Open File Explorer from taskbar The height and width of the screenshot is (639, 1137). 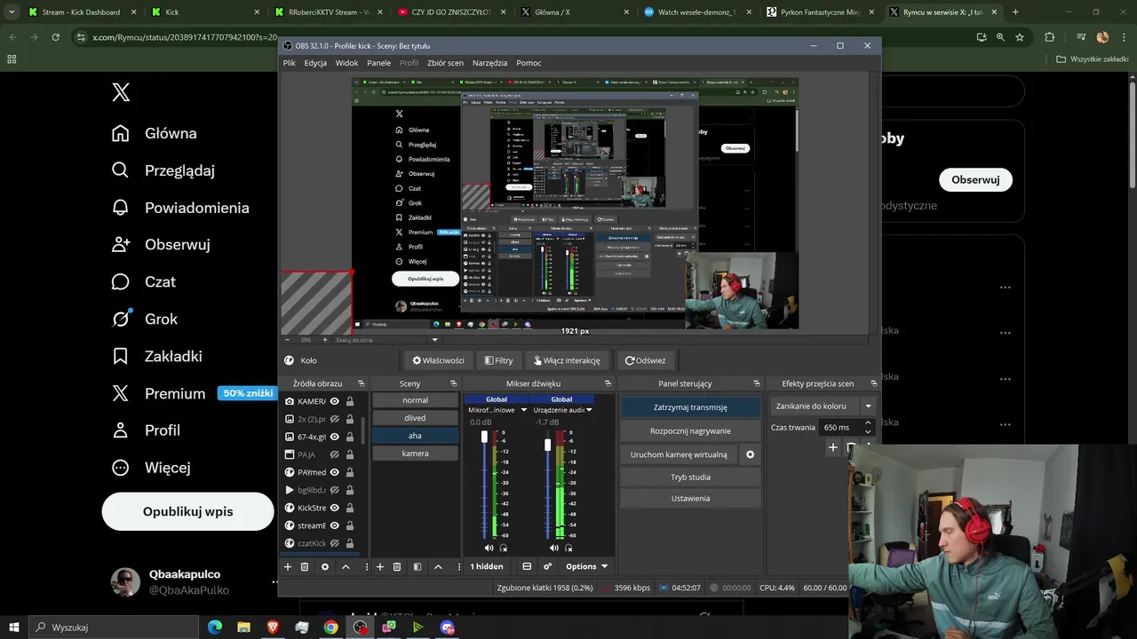point(243,627)
